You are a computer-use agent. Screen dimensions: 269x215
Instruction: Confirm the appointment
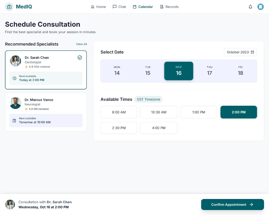click(x=232, y=204)
